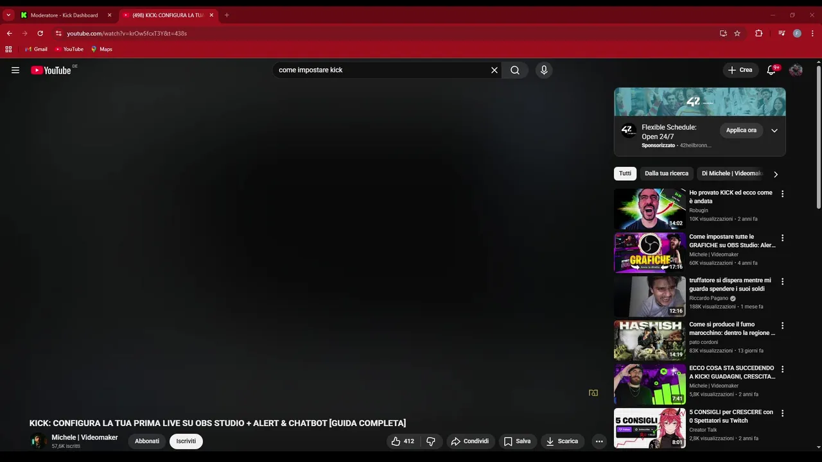The width and height of the screenshot is (822, 462).
Task: Open truffatore si dispera video thumbnail
Action: tap(650, 296)
